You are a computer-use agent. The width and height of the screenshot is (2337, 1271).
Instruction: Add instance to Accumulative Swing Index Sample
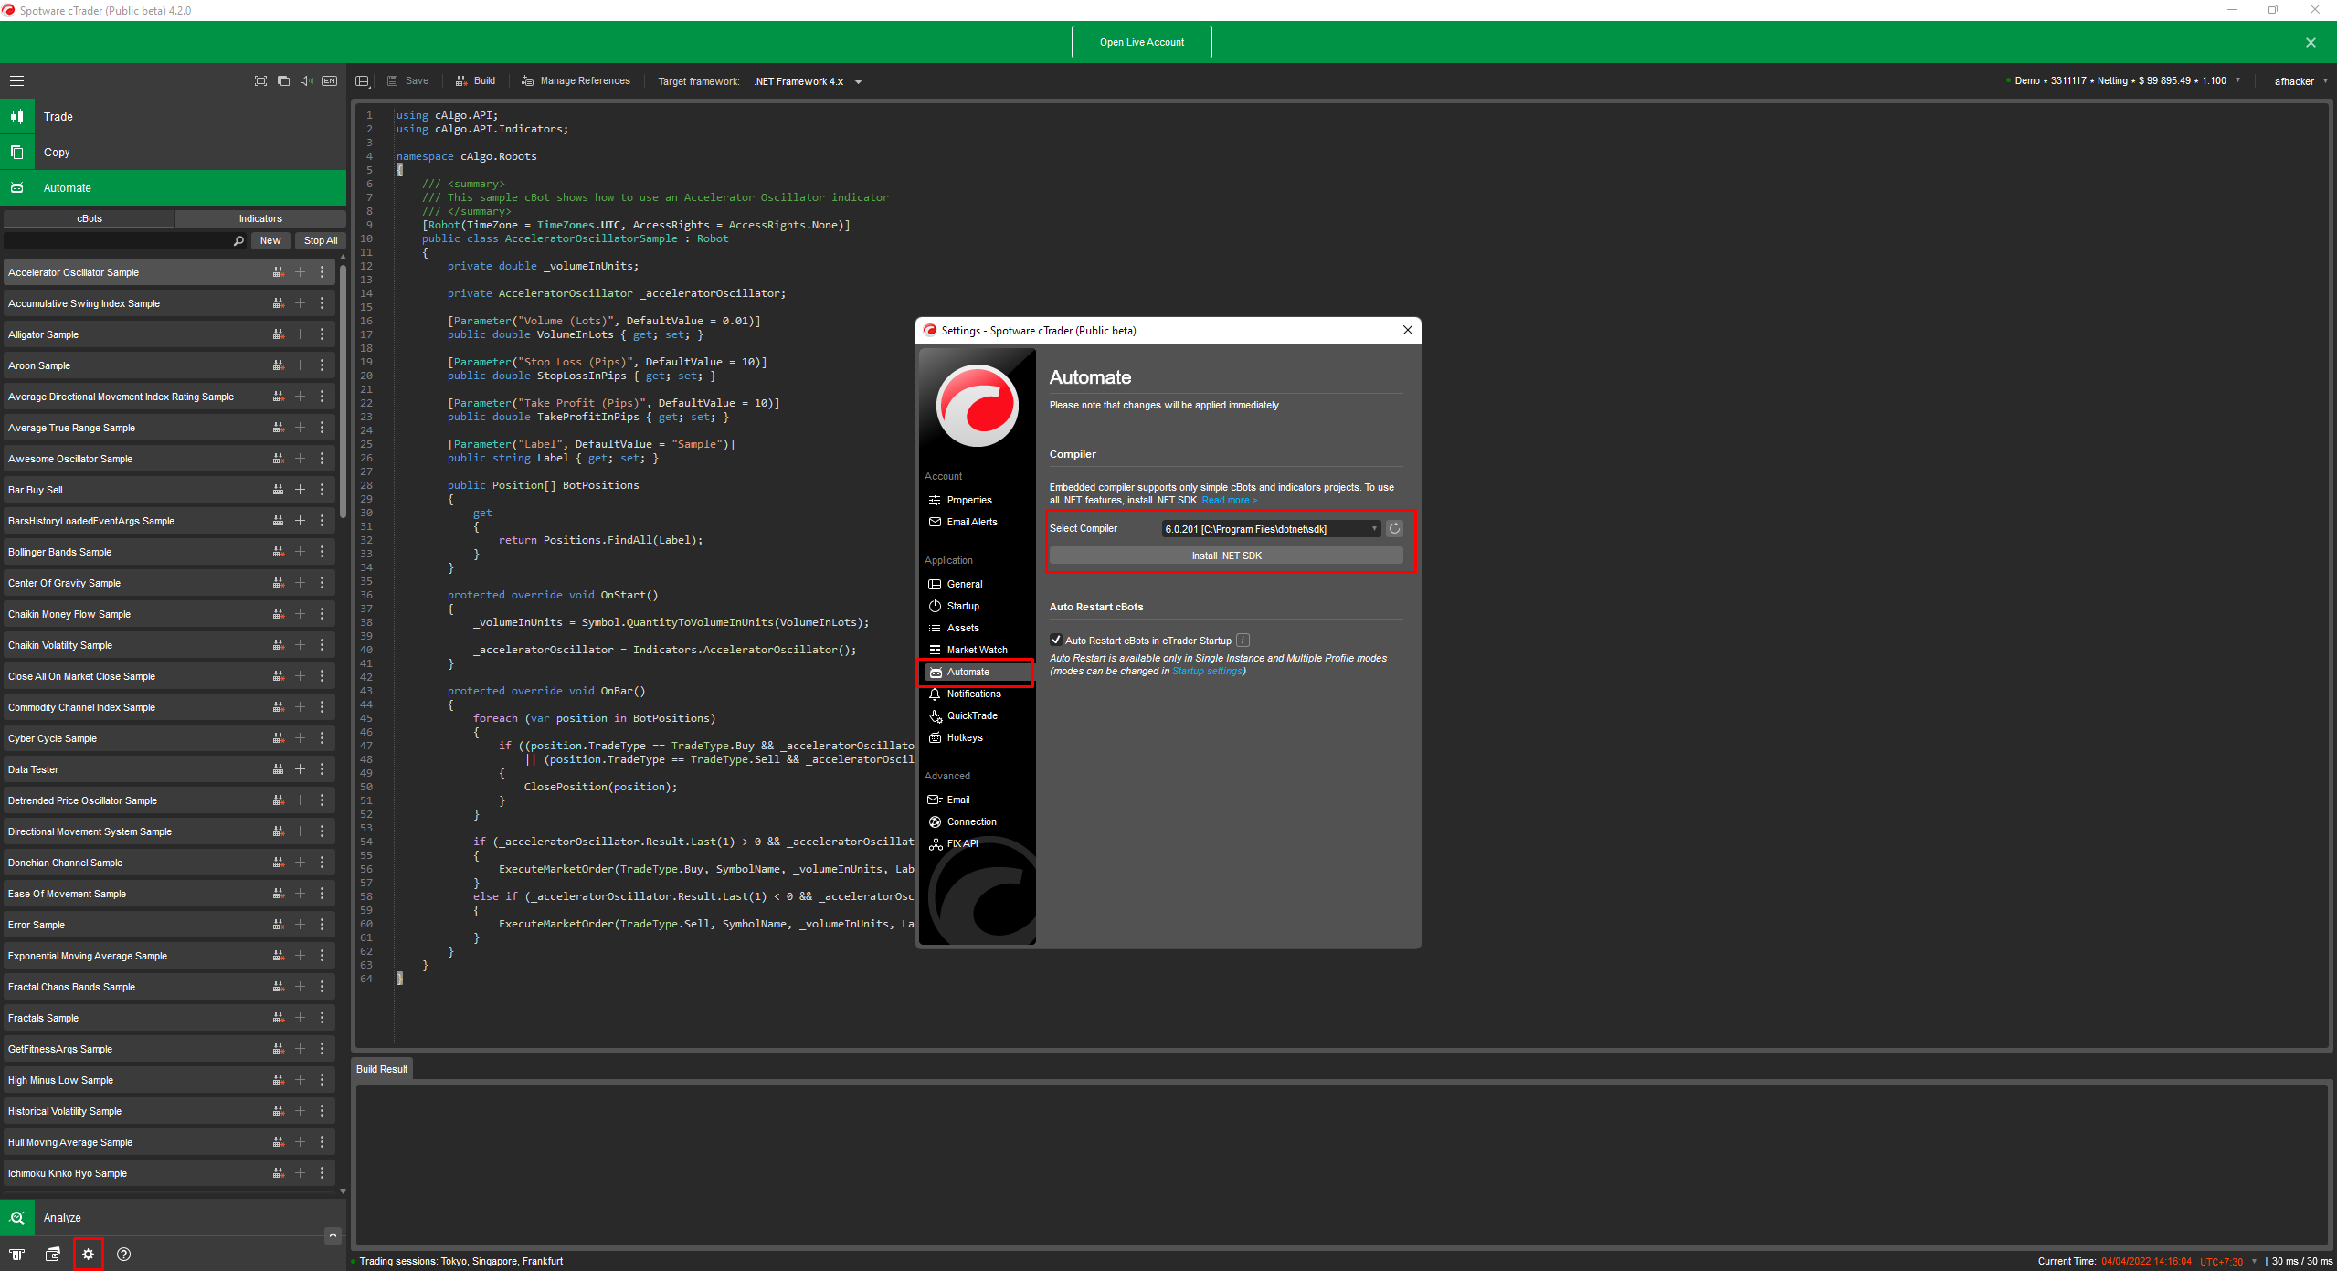point(300,303)
